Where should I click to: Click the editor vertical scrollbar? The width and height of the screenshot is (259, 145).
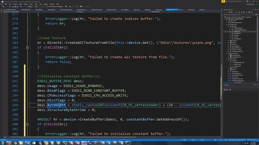coord(221,75)
